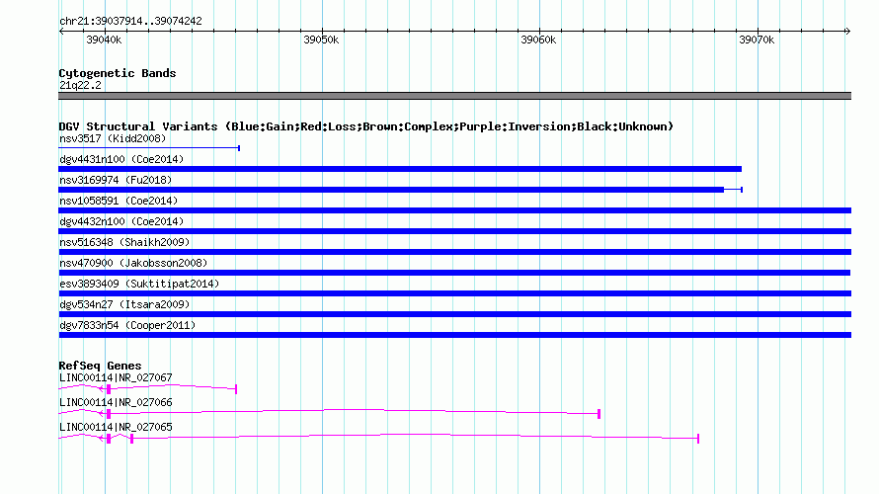Select the dgv4431n100 blue gain bar
Image resolution: width=879 pixels, height=494 pixels.
point(400,169)
